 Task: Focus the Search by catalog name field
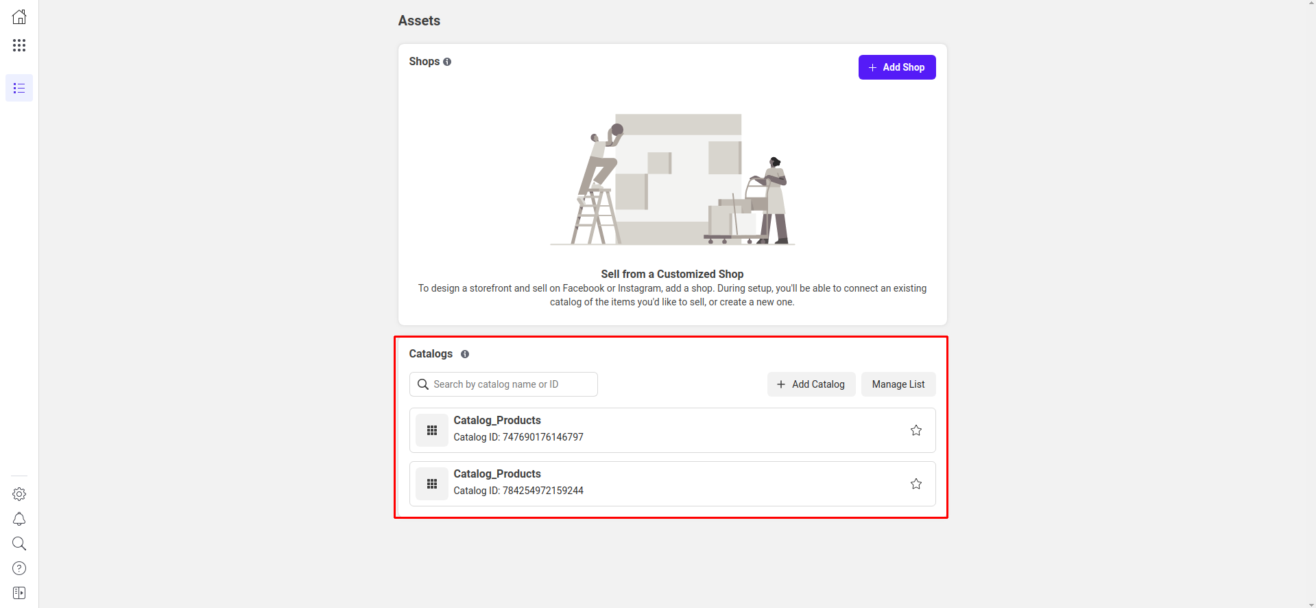click(507, 384)
